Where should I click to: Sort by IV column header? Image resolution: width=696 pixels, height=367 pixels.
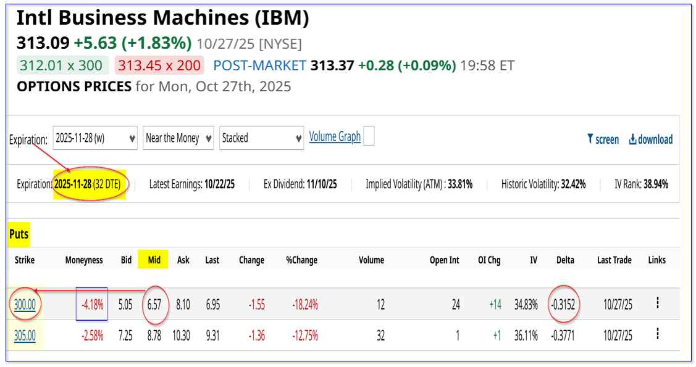coord(533,260)
